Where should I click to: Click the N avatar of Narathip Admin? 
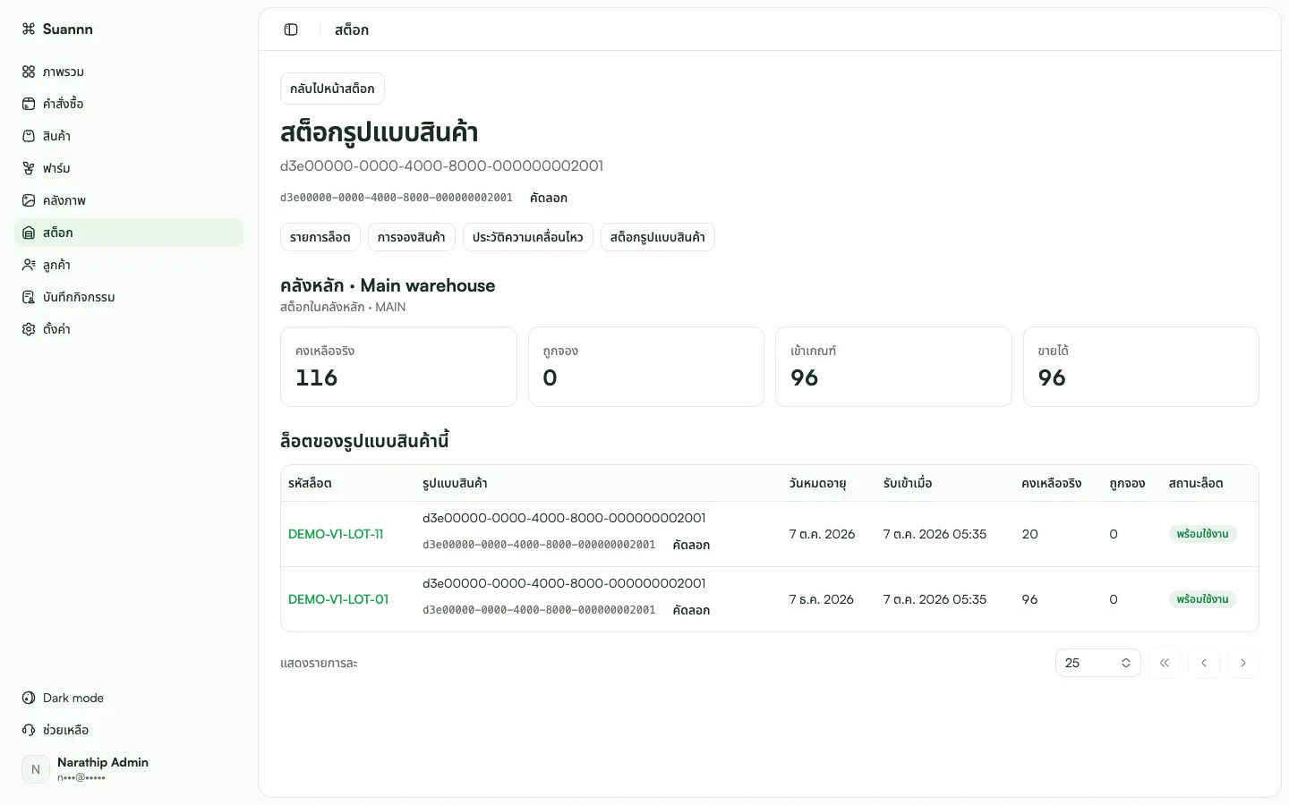[x=36, y=769]
